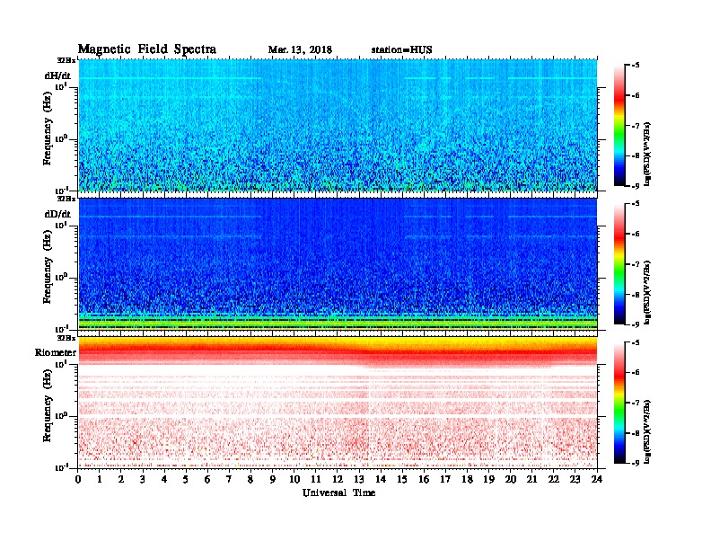Click hour "17" on the time axis
711x550 pixels.
[x=445, y=479]
